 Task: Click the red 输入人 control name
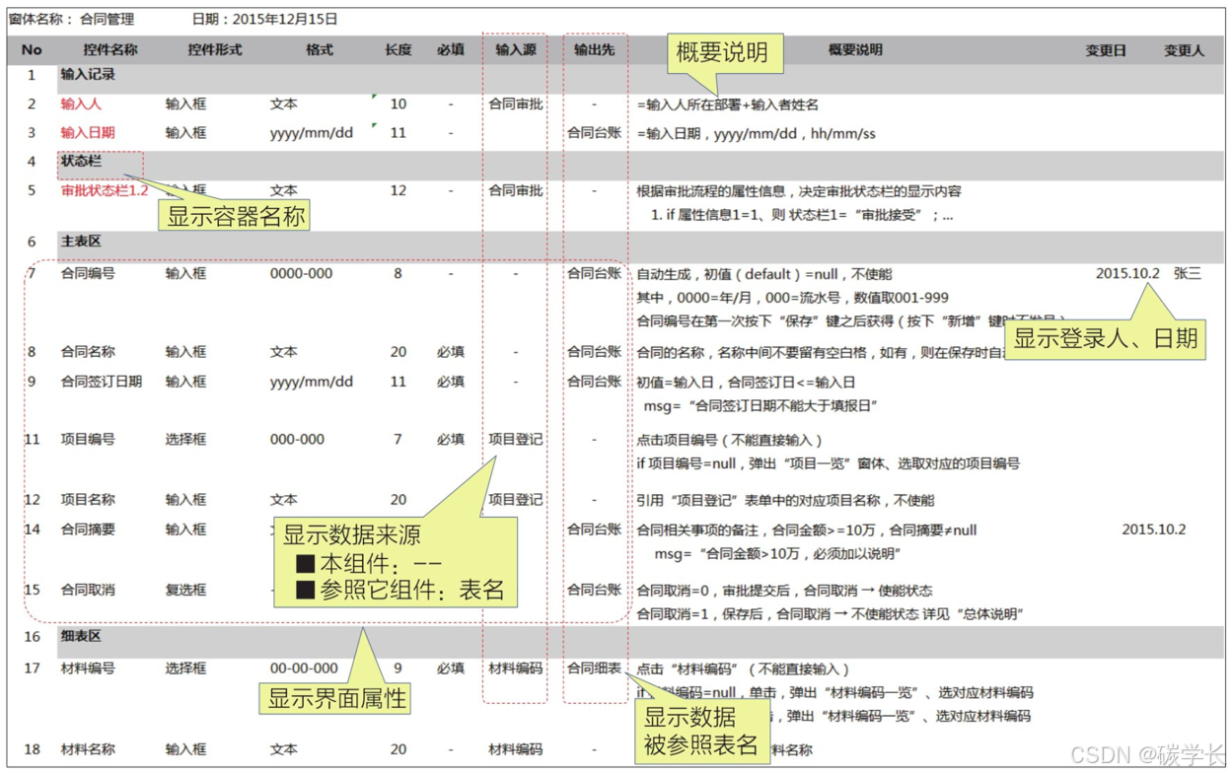81,104
